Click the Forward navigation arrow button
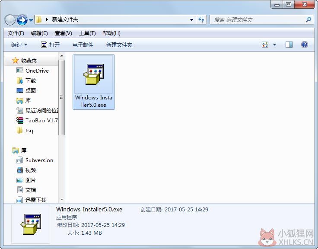Image resolution: width=318 pixels, height=249 pixels. tap(22, 20)
